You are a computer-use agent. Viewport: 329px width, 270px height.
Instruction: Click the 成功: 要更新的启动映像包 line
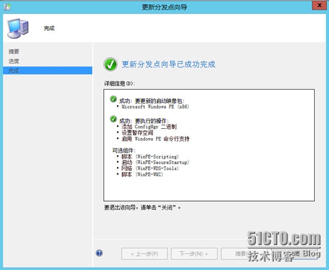coord(151,101)
